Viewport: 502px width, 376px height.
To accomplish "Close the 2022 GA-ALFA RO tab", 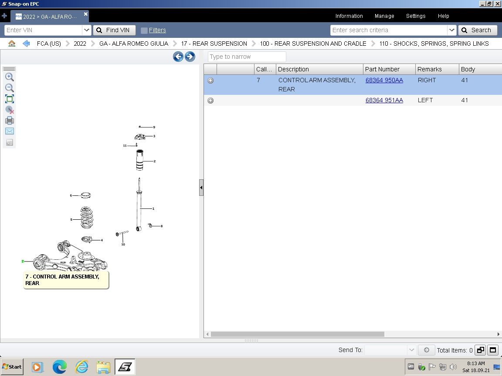I will 85,14.
